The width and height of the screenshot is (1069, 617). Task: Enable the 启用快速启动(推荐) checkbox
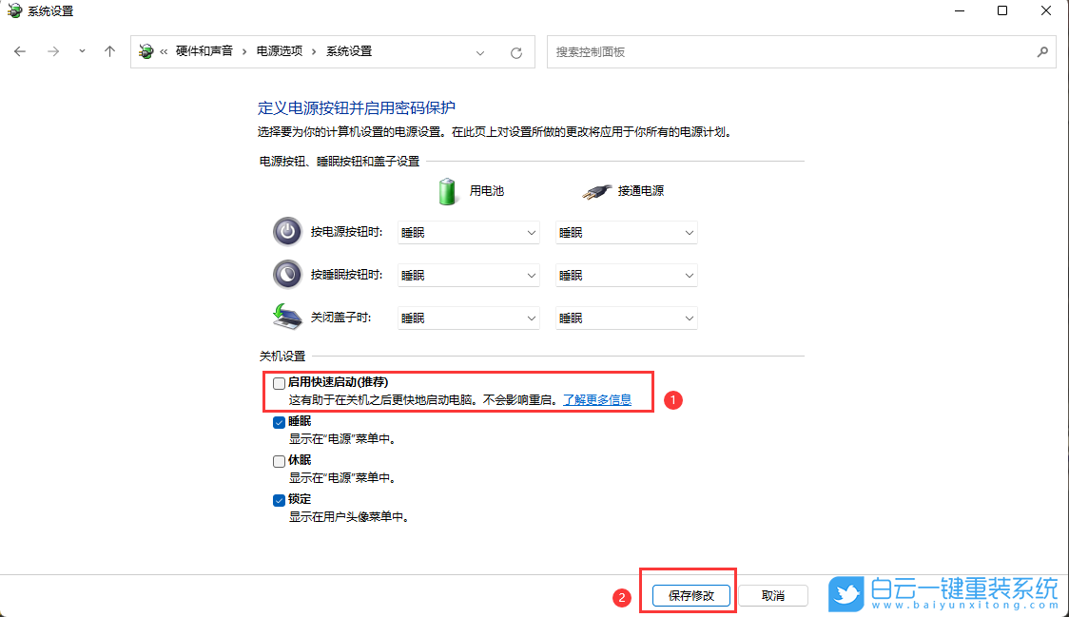tap(279, 382)
